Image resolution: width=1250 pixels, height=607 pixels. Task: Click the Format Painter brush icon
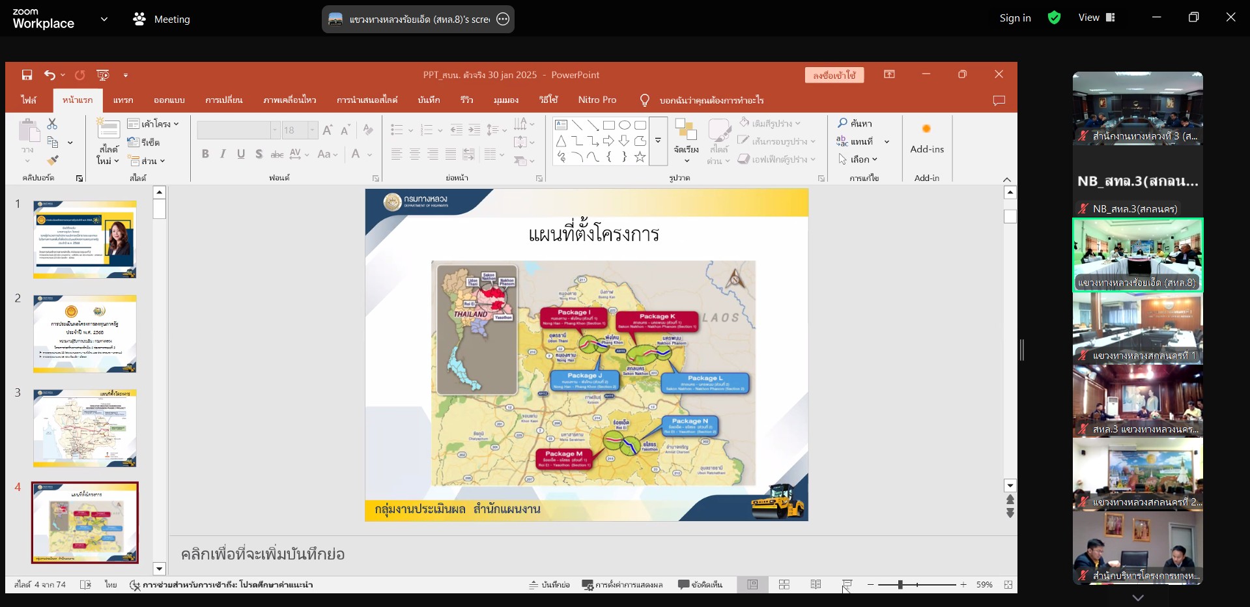53,160
